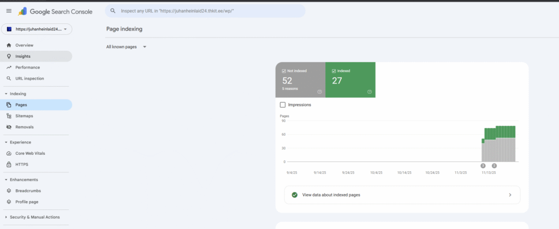Click help icon on Not indexed card

coord(319,92)
